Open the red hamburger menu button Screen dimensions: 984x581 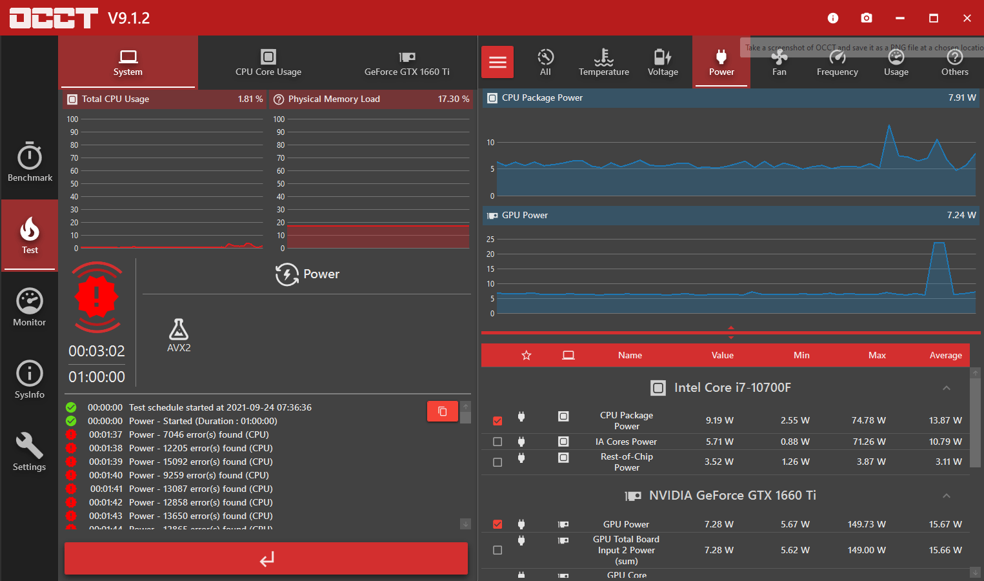497,62
